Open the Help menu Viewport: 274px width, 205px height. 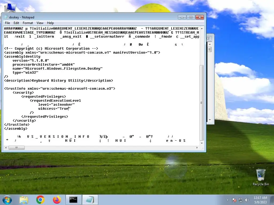50,23
